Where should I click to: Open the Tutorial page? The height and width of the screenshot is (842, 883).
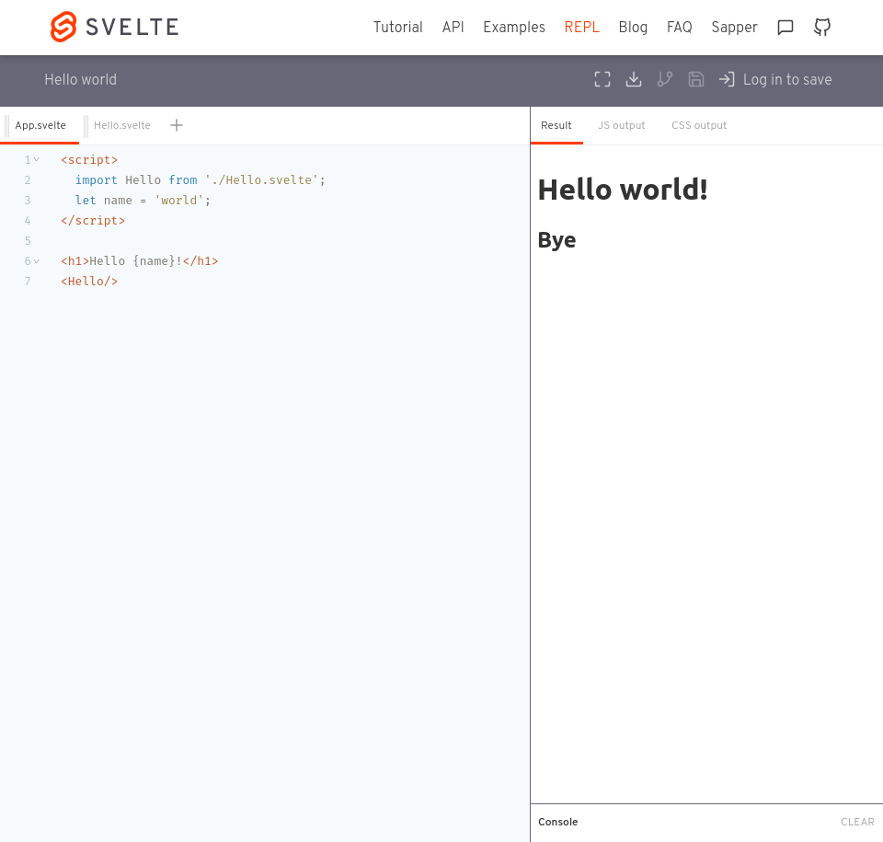point(397,27)
